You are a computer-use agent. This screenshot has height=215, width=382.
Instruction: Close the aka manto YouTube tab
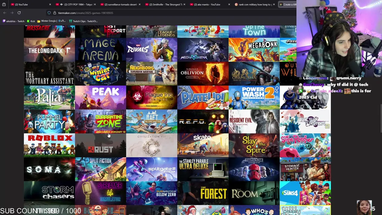pyautogui.click(x=229, y=4)
